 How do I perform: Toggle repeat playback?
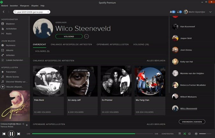click(189, 134)
